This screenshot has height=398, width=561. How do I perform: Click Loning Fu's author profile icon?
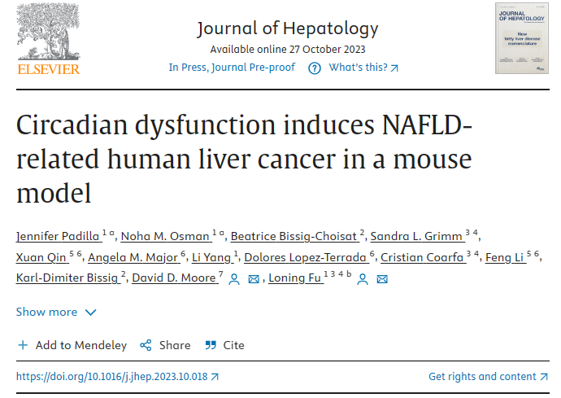click(x=363, y=278)
